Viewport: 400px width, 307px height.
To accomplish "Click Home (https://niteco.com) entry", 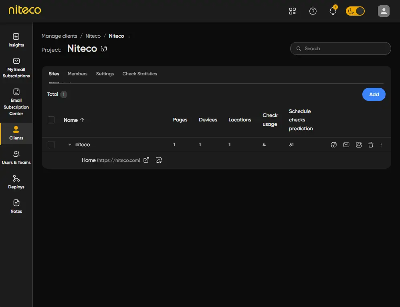I will pos(111,160).
